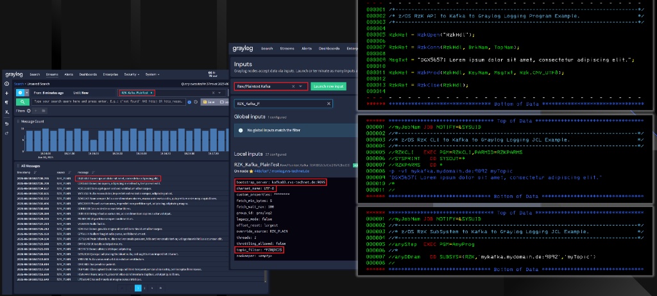Go to page 2 of messages
This screenshot has height=296, width=657.
coord(144,288)
